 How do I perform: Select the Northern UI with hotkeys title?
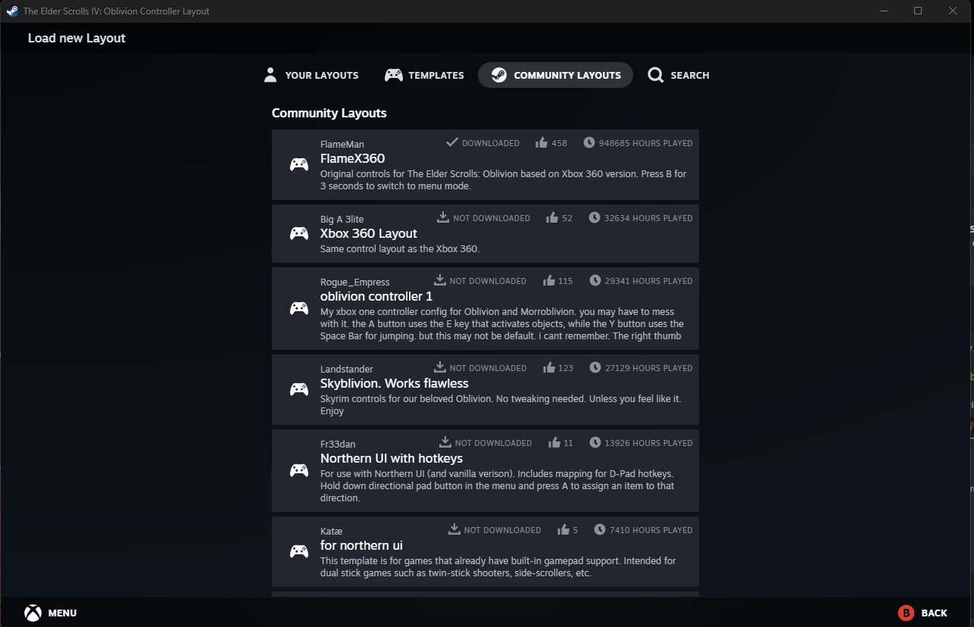pyautogui.click(x=392, y=458)
